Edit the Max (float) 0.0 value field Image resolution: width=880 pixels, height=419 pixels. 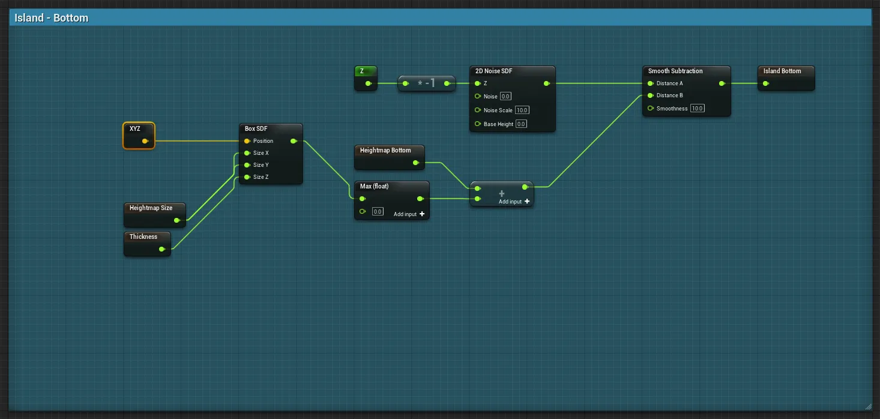point(378,211)
